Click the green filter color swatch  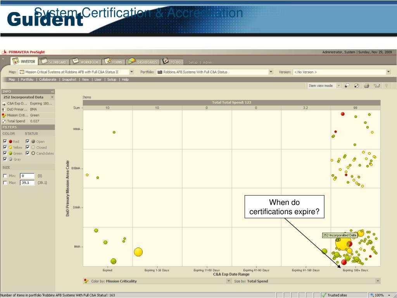pyautogui.click(x=10, y=153)
